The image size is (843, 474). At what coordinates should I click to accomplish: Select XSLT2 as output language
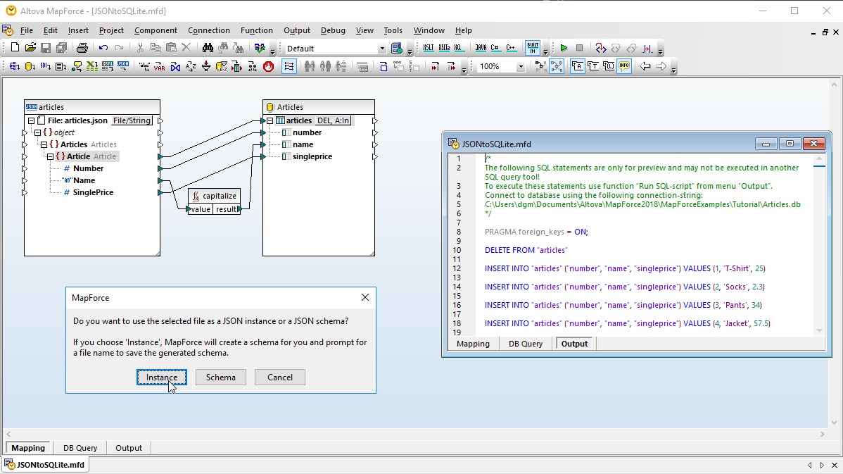click(x=444, y=48)
